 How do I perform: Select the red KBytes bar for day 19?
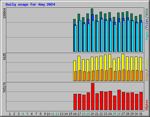point(88,101)
